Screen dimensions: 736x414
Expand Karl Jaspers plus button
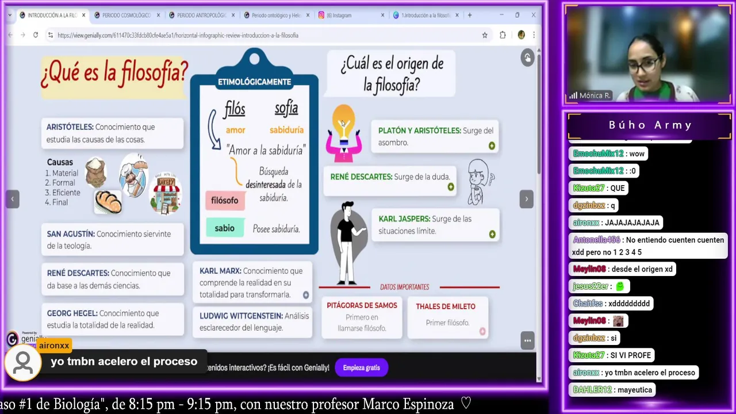tap(492, 234)
